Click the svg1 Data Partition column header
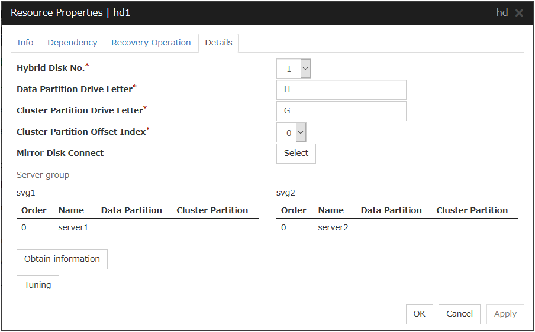The image size is (535, 332). click(x=131, y=210)
